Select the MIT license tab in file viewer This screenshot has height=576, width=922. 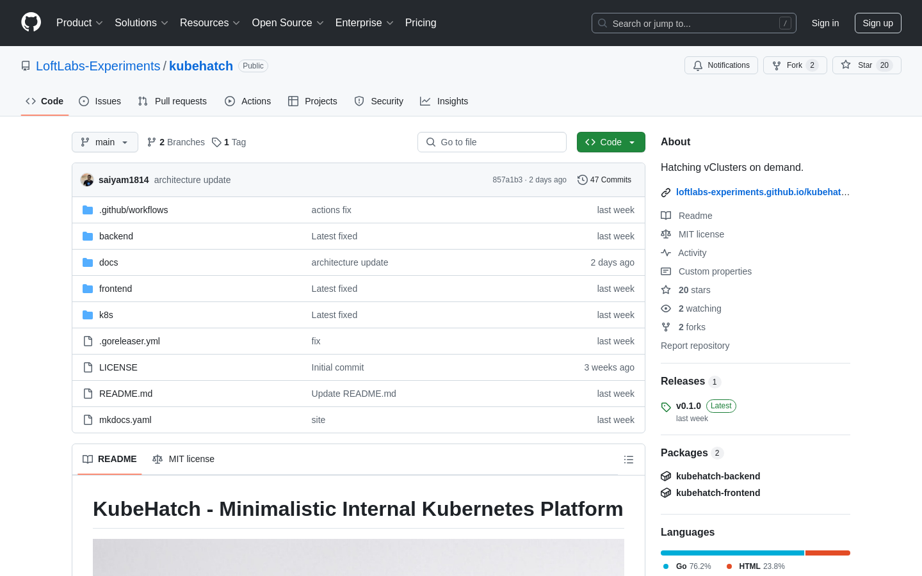click(184, 459)
